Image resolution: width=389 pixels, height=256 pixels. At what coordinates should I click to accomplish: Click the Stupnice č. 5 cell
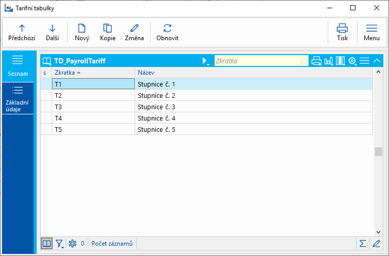(253, 129)
